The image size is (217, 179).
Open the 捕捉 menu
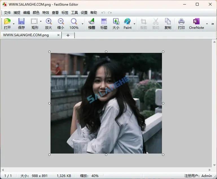pyautogui.click(x=17, y=13)
